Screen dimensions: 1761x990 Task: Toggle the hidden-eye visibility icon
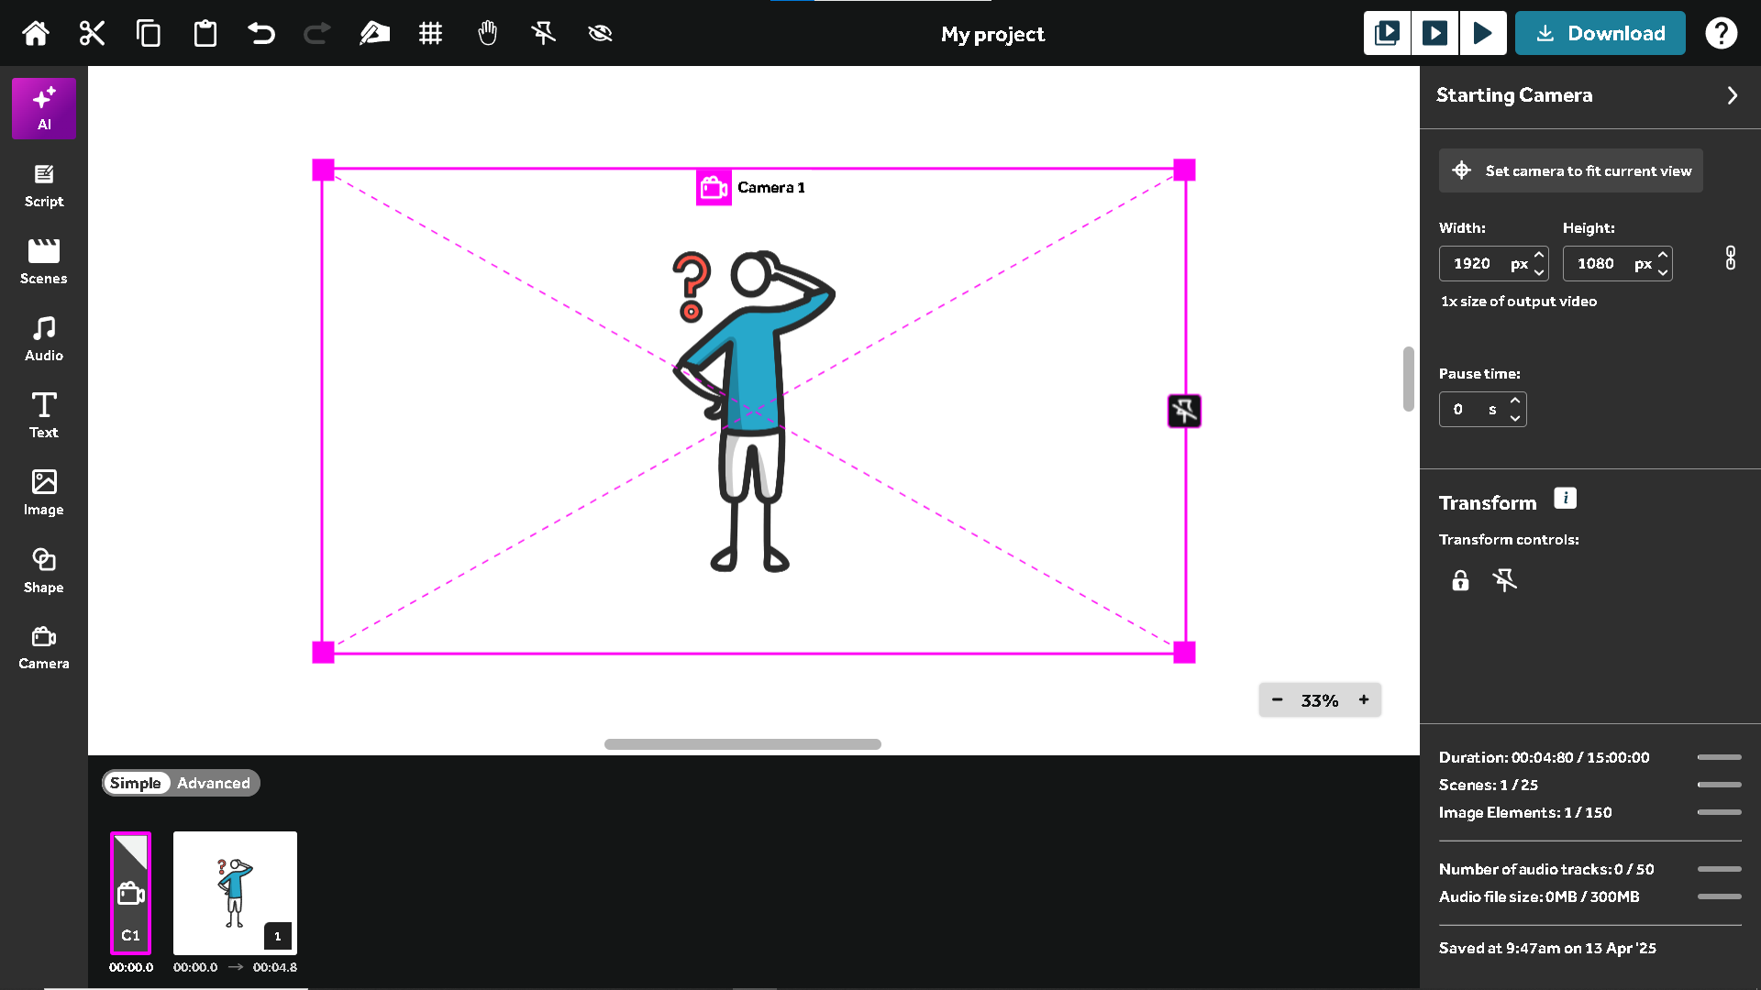600,34
